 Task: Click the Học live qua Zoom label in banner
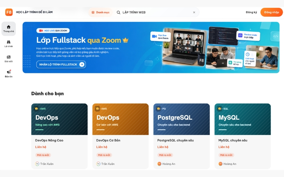coord(161,37)
